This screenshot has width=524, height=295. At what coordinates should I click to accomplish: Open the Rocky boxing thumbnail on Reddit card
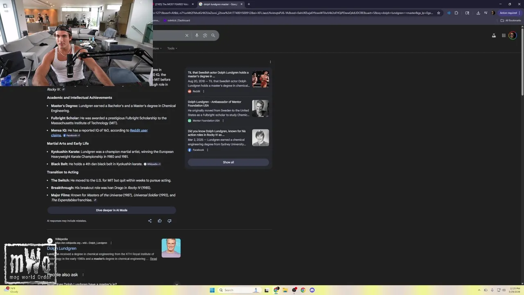pos(260,79)
